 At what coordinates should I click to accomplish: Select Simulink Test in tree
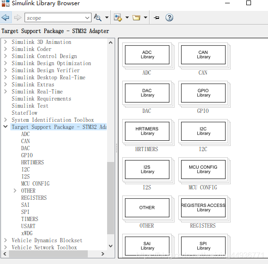click(x=30, y=106)
